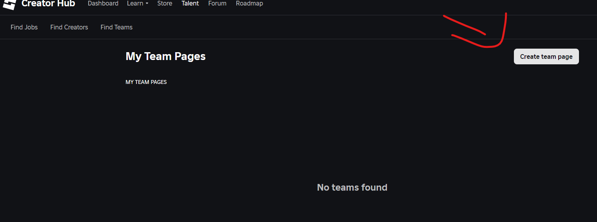
Task: Select the Talent nav item
Action: (x=190, y=4)
